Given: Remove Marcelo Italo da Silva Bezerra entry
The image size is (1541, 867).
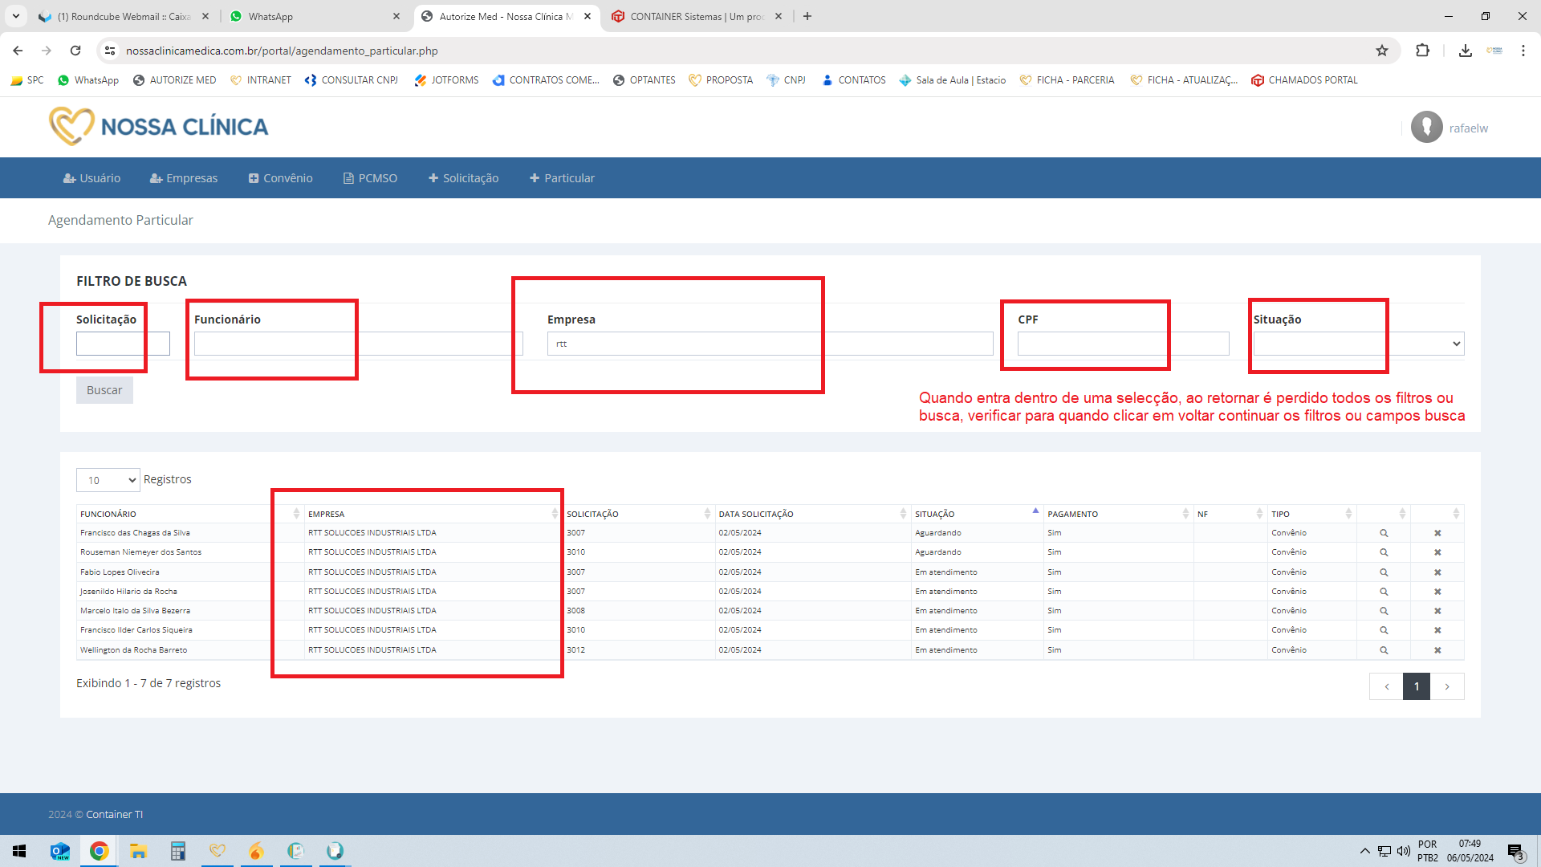Looking at the screenshot, I should pos(1437,611).
